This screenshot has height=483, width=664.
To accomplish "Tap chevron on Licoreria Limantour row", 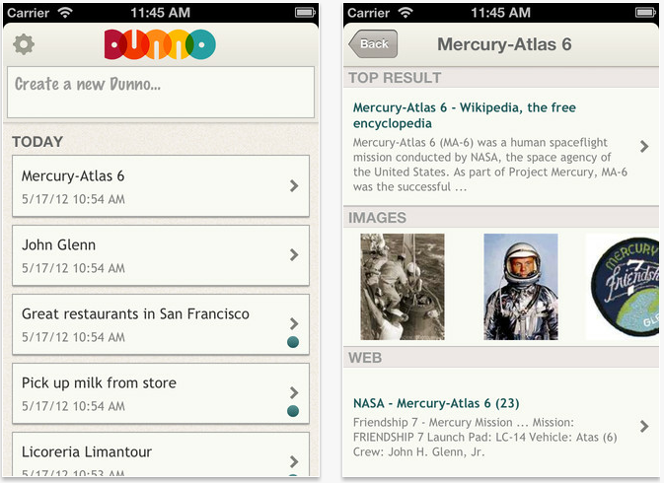I will click(294, 461).
